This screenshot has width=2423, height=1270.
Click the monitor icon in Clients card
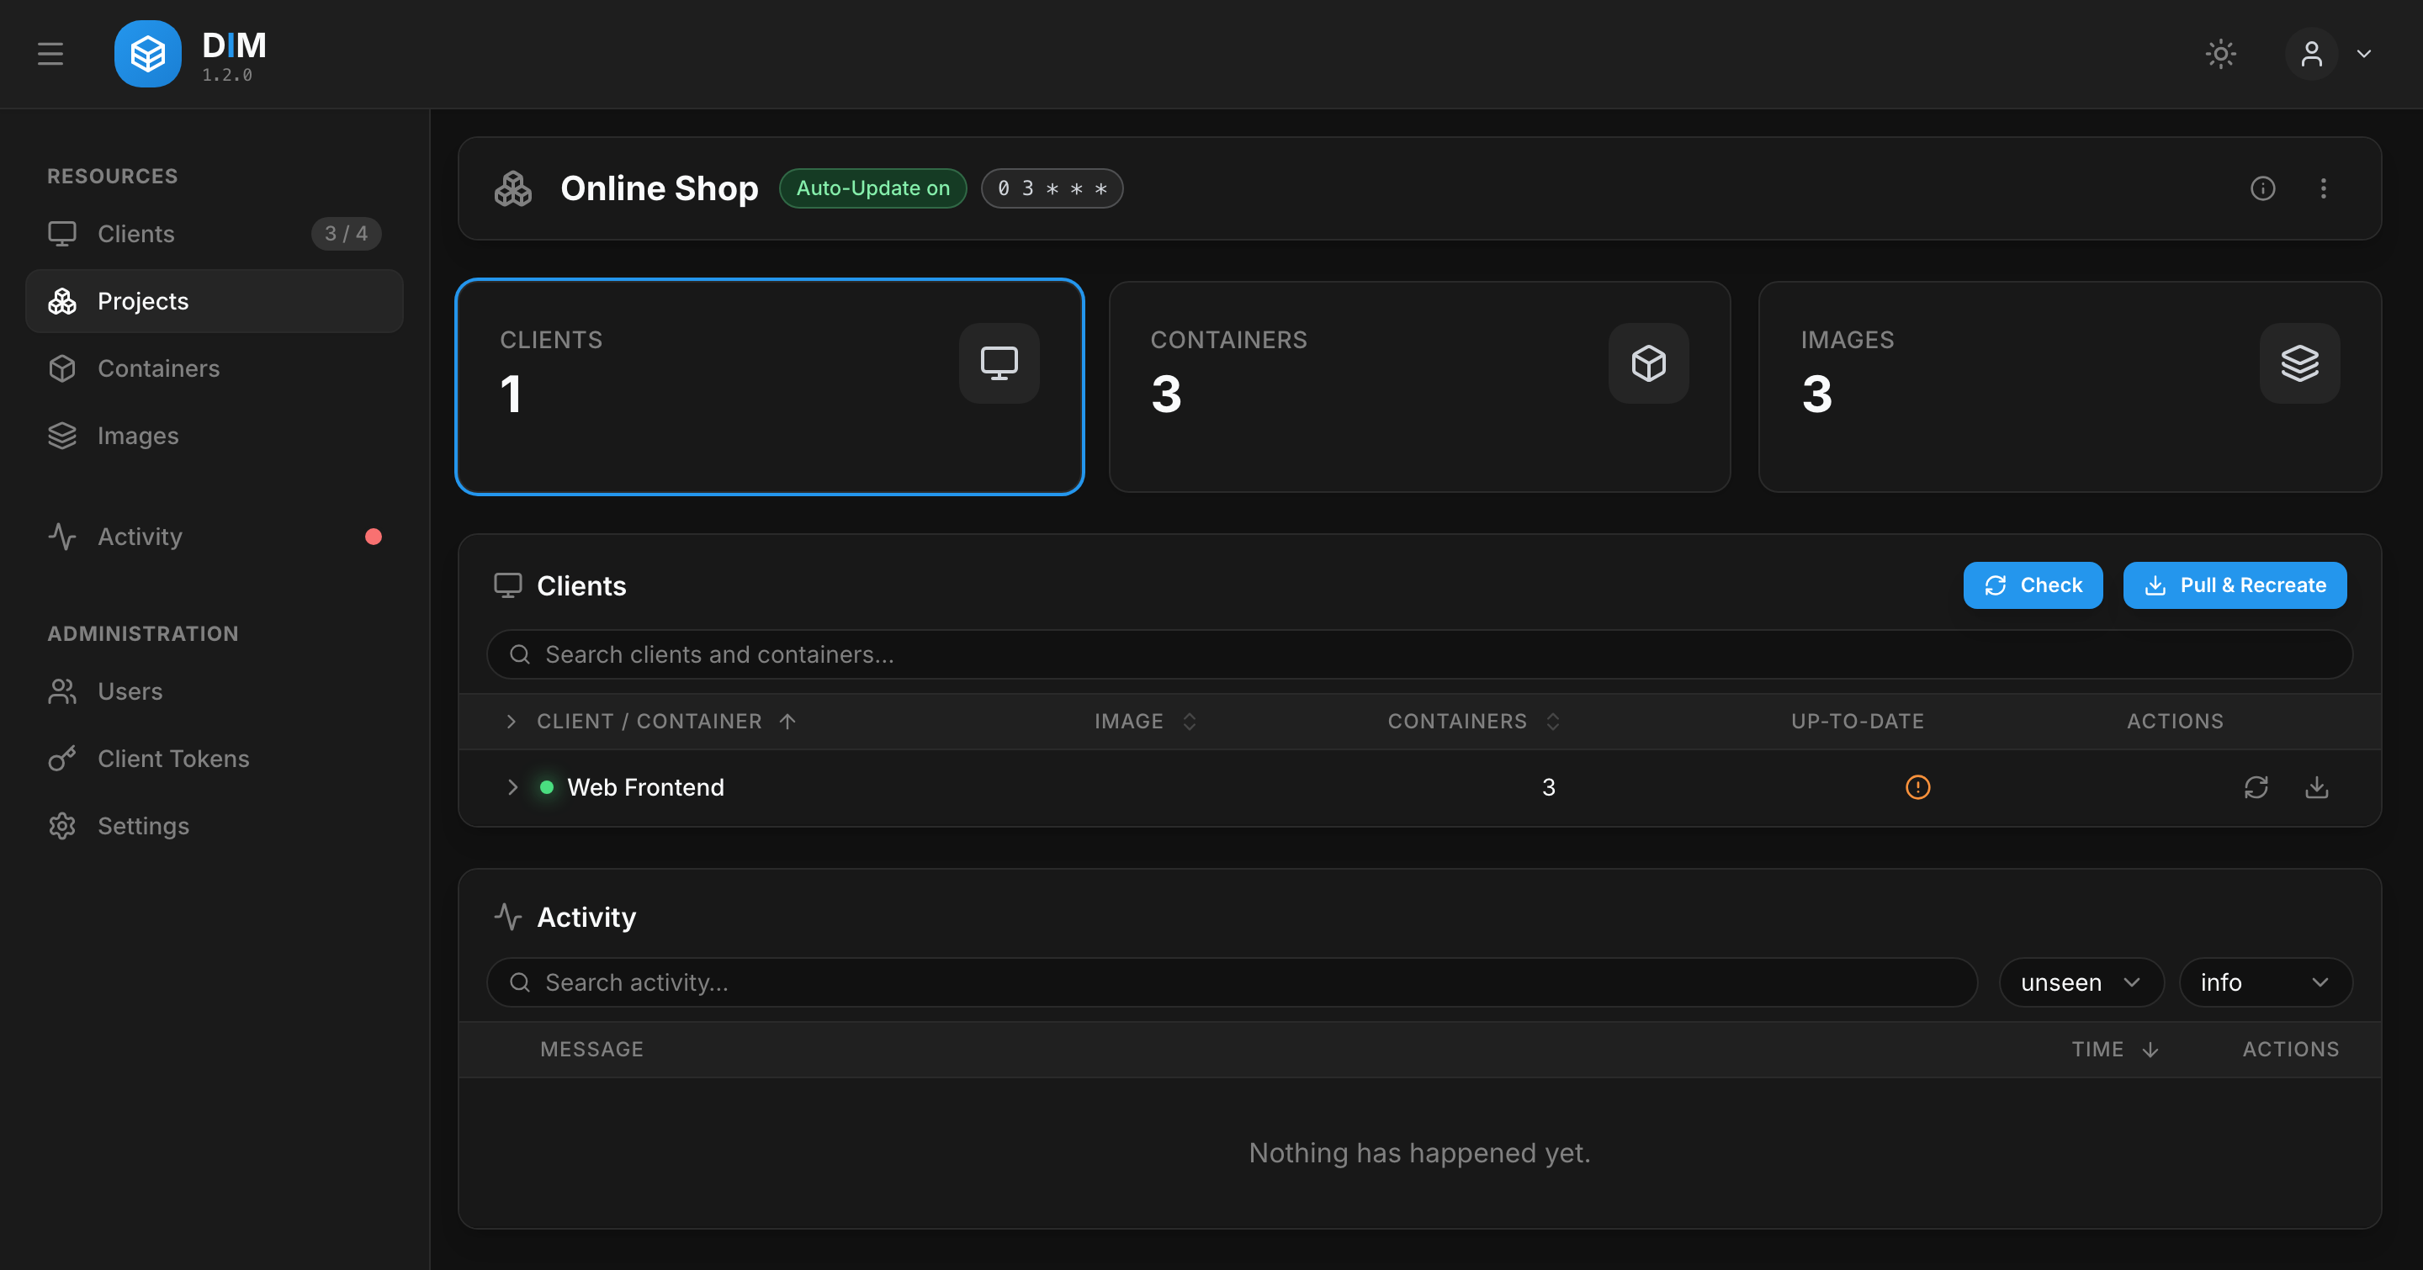coord(999,362)
